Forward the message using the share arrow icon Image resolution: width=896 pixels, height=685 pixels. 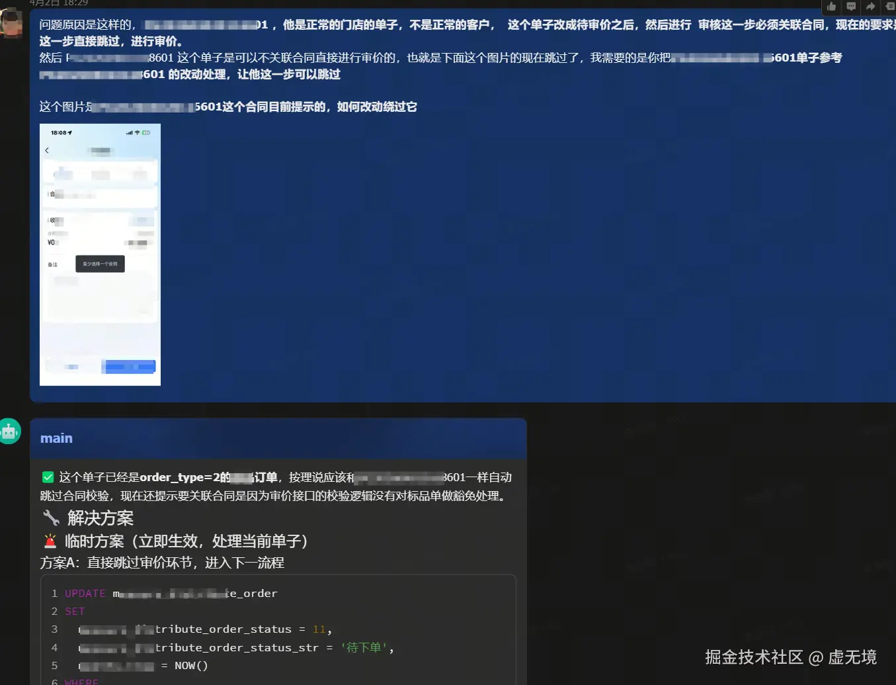(x=871, y=7)
